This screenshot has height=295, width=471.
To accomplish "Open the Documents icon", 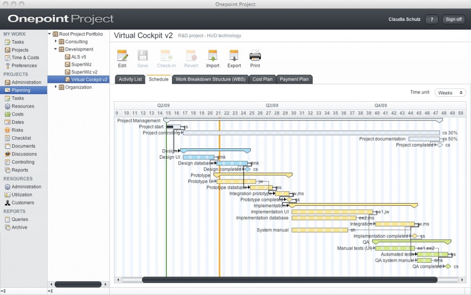I will (x=8, y=146).
